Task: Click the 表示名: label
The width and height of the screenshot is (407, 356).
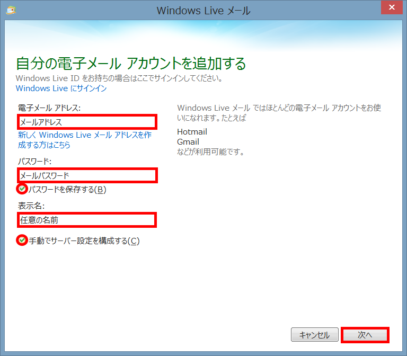Action: (30, 206)
